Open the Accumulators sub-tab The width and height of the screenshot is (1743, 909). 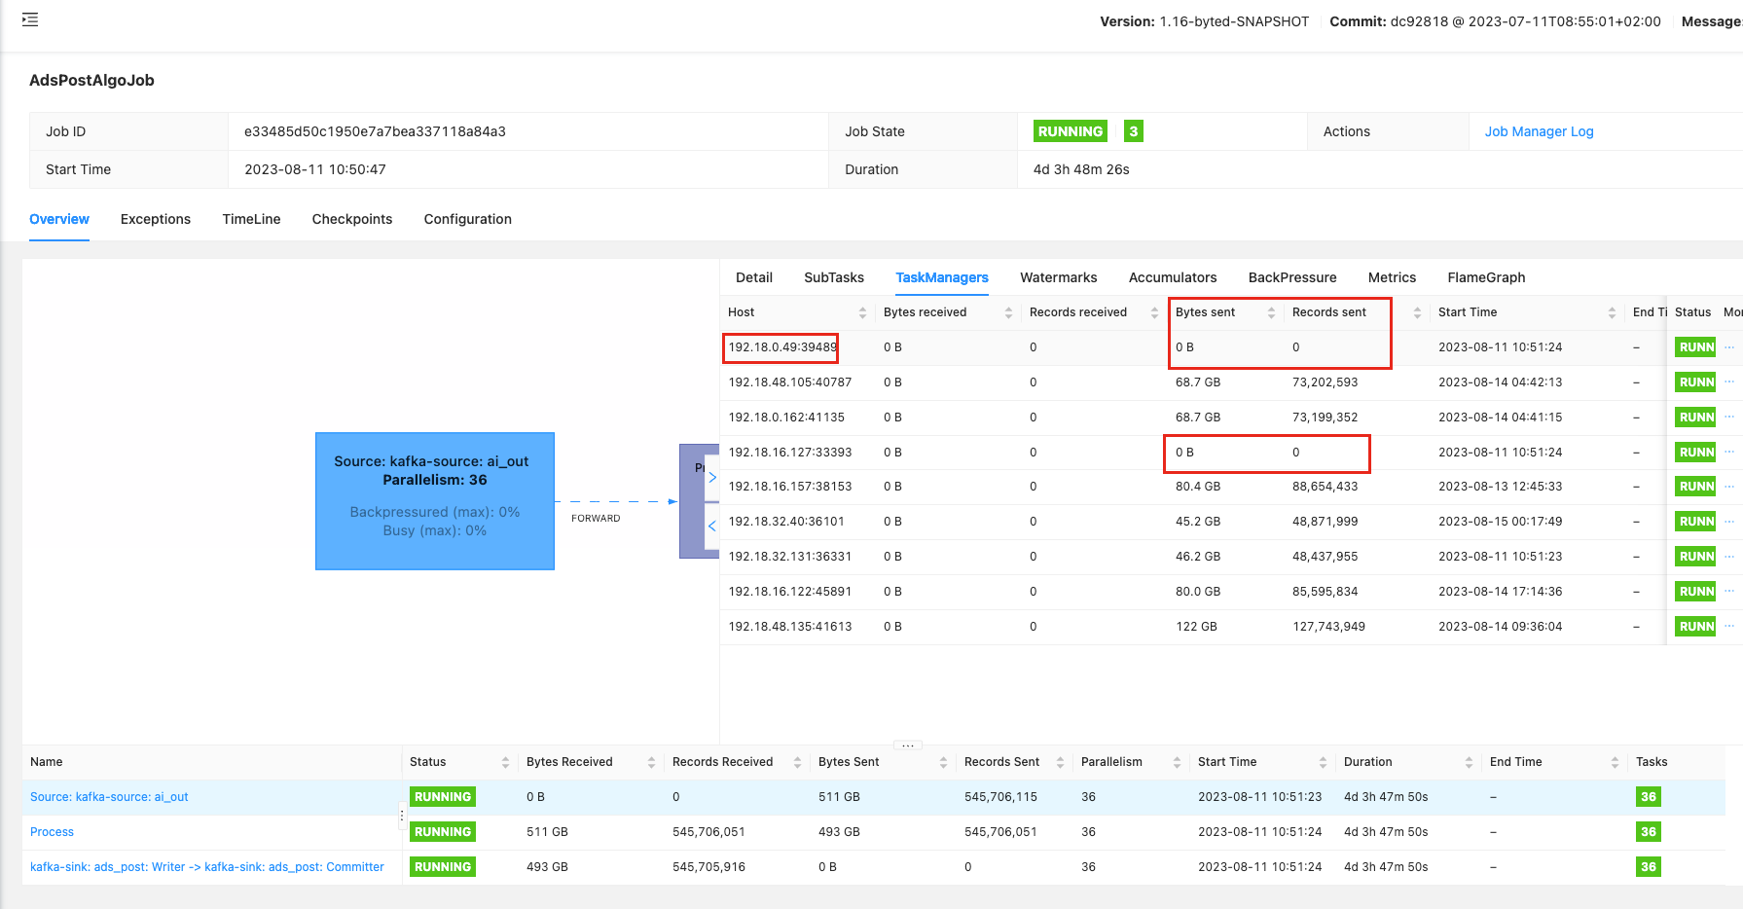point(1173,277)
